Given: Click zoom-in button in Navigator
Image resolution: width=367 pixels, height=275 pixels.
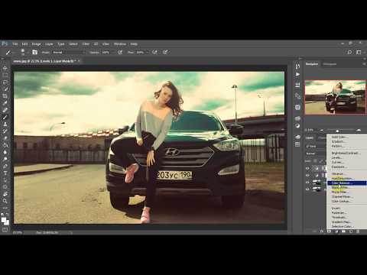Looking at the screenshot, I should [359, 130].
